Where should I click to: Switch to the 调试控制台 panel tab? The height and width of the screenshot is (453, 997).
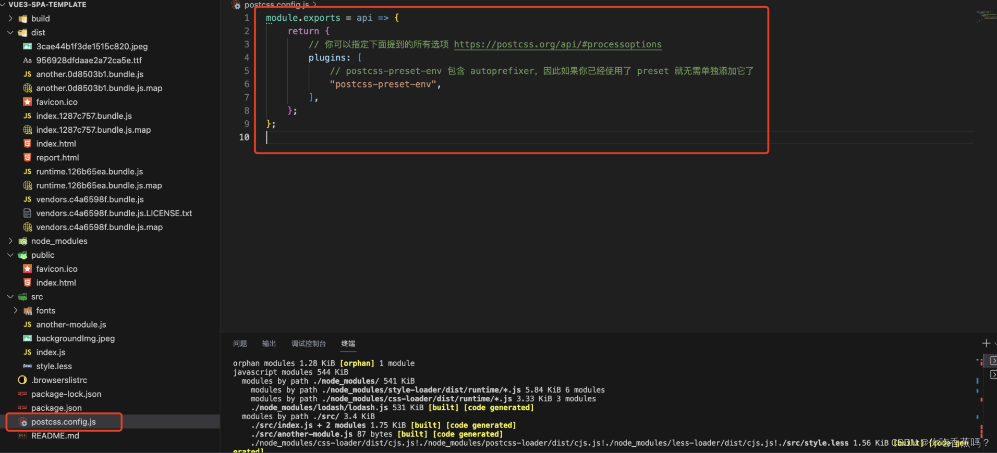(x=309, y=344)
